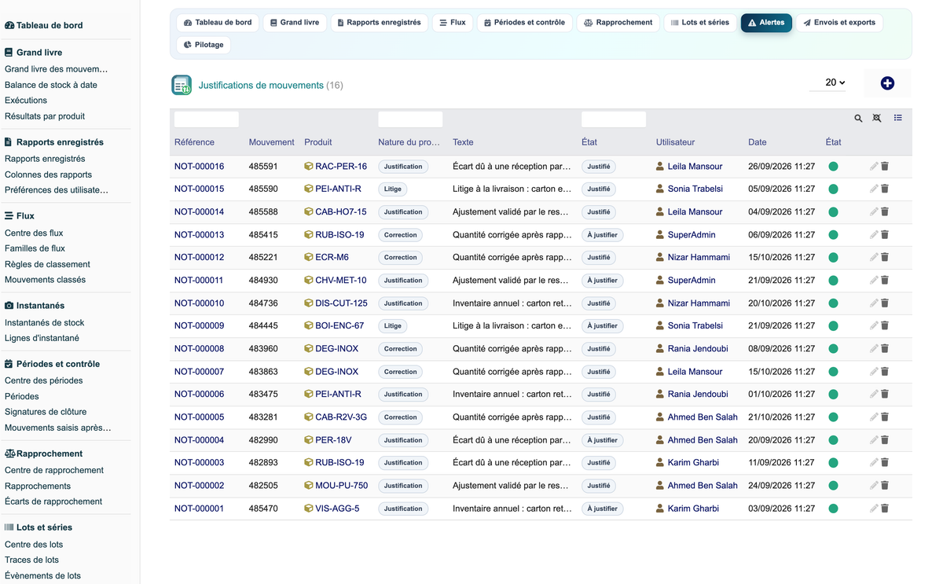The width and height of the screenshot is (943, 584).
Task: Edit row NOT-000010 with pencil icon
Action: click(874, 303)
